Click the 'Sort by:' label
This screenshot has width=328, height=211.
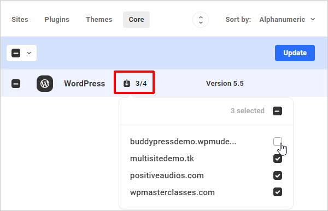tap(238, 20)
